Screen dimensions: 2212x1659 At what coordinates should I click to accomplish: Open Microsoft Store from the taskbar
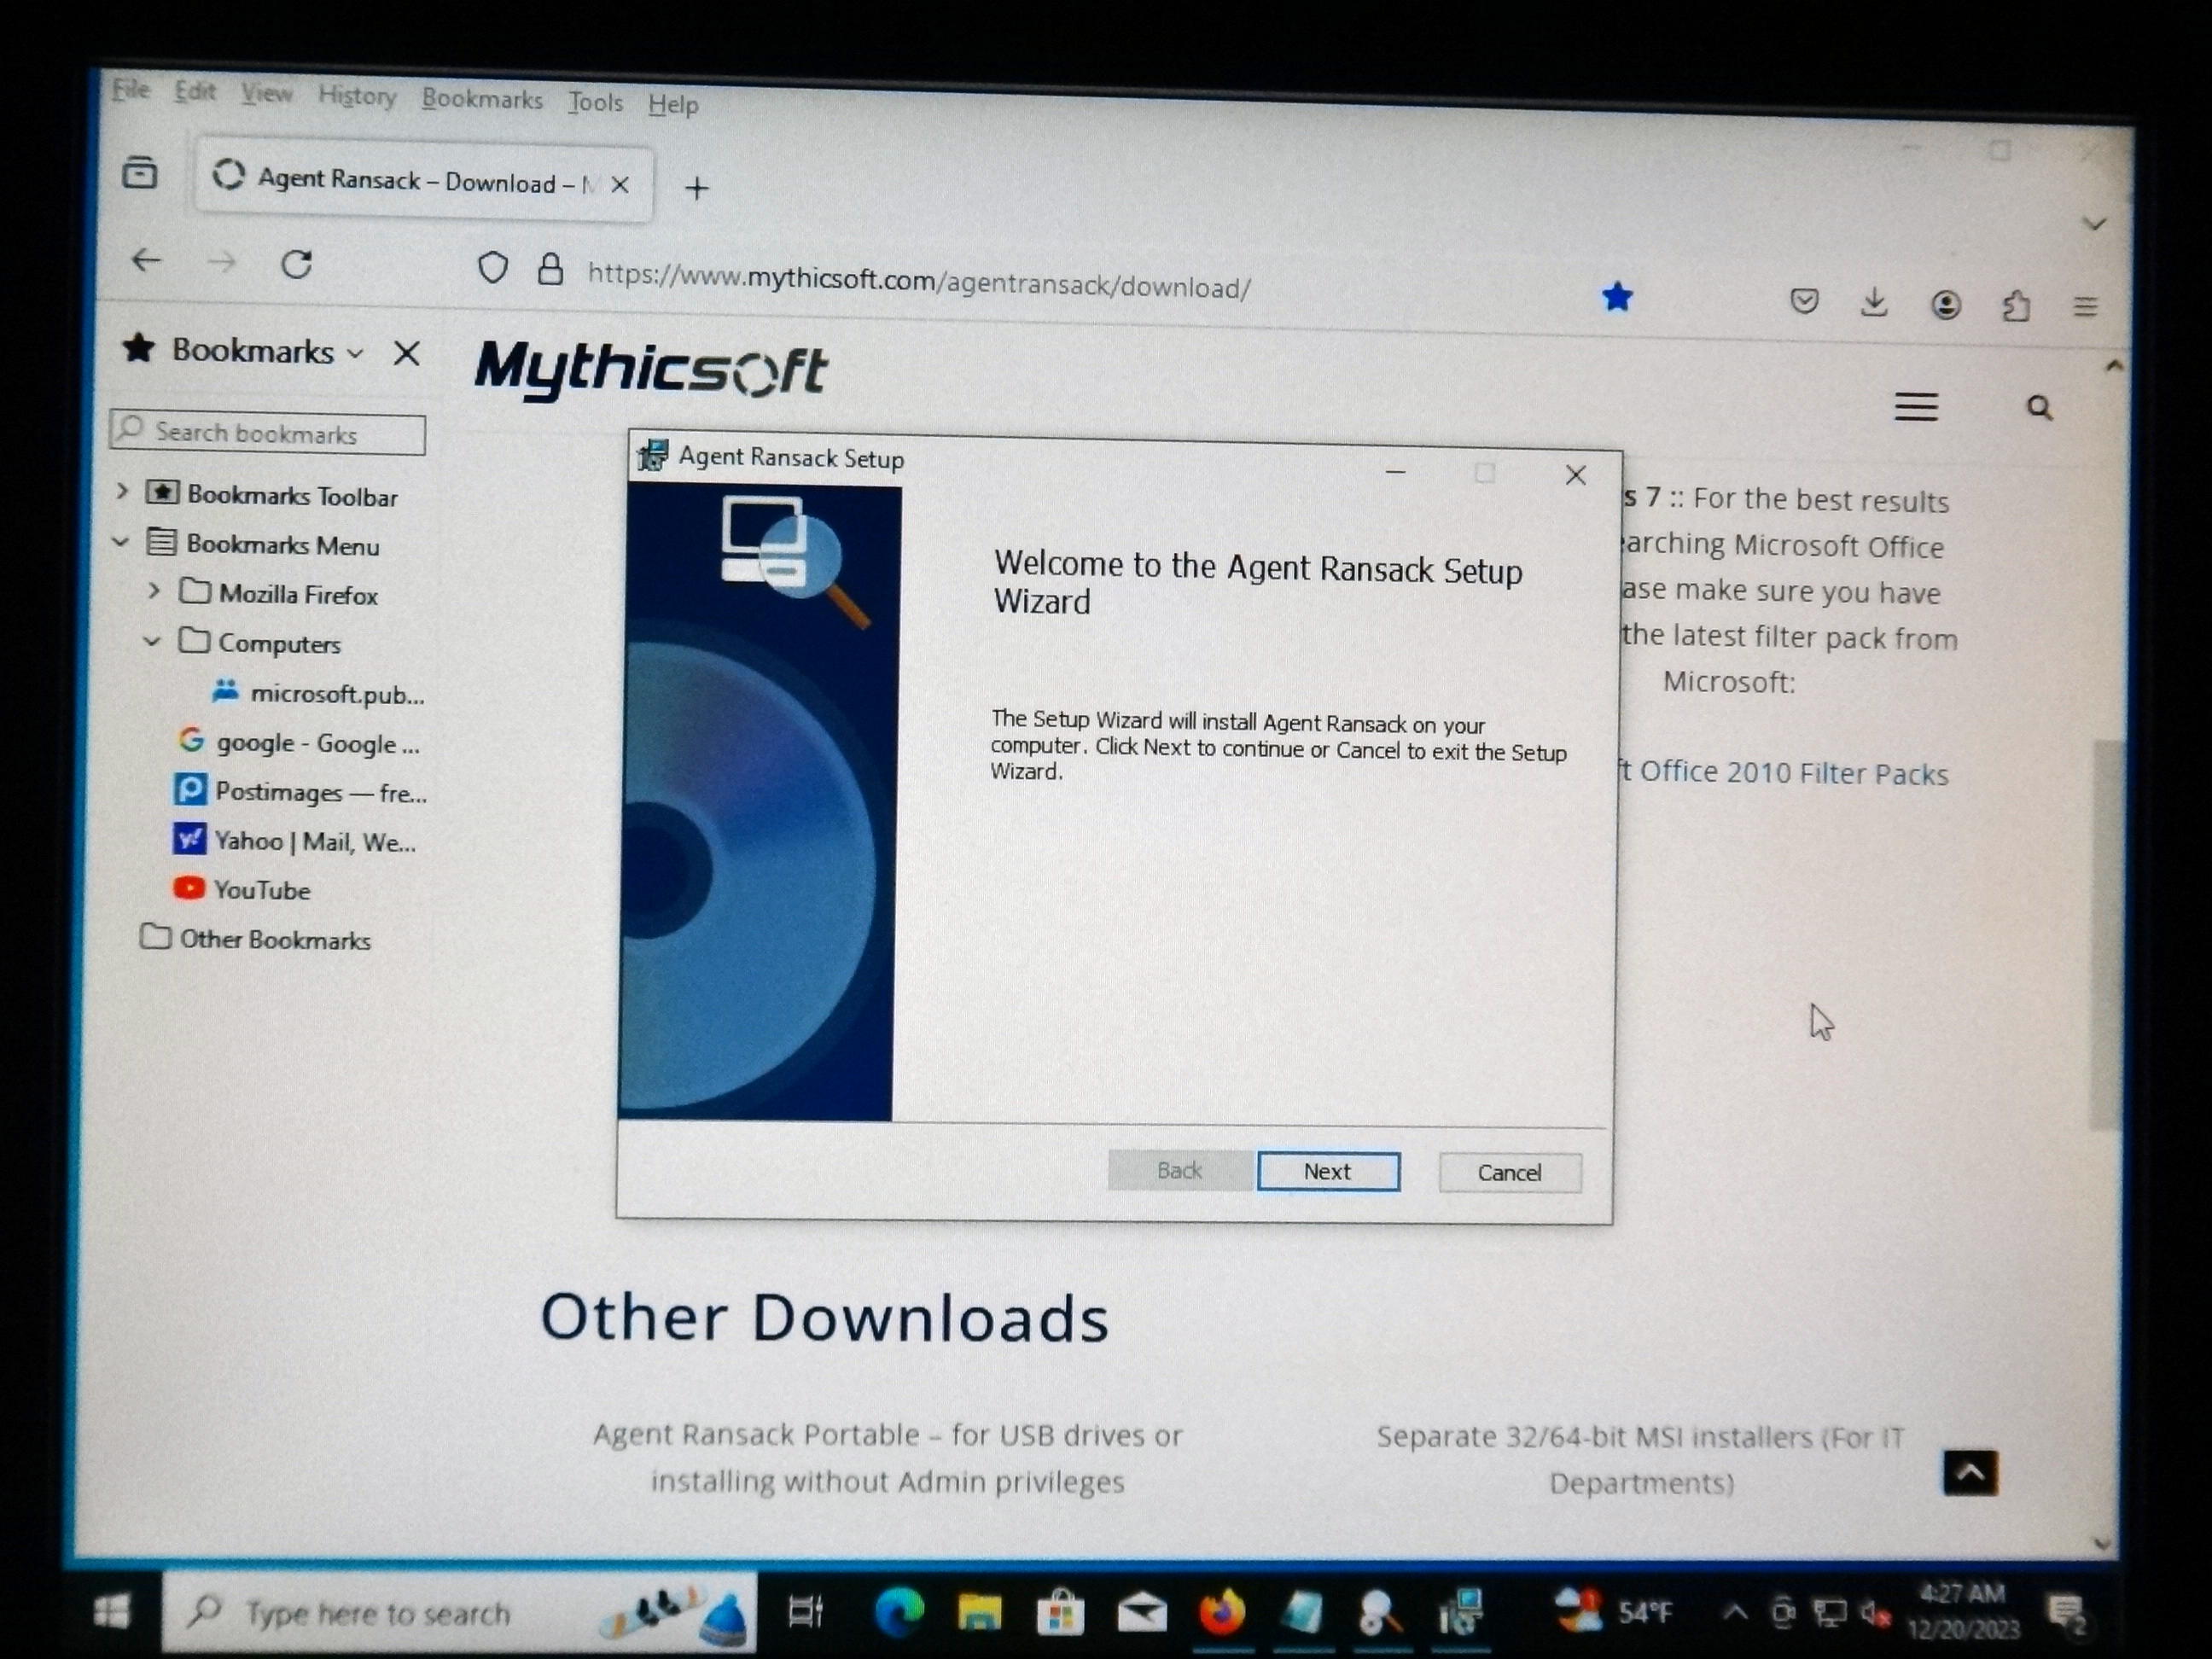pyautogui.click(x=1060, y=1613)
